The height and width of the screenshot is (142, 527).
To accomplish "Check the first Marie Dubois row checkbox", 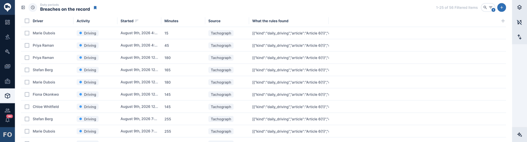I will coord(27,33).
